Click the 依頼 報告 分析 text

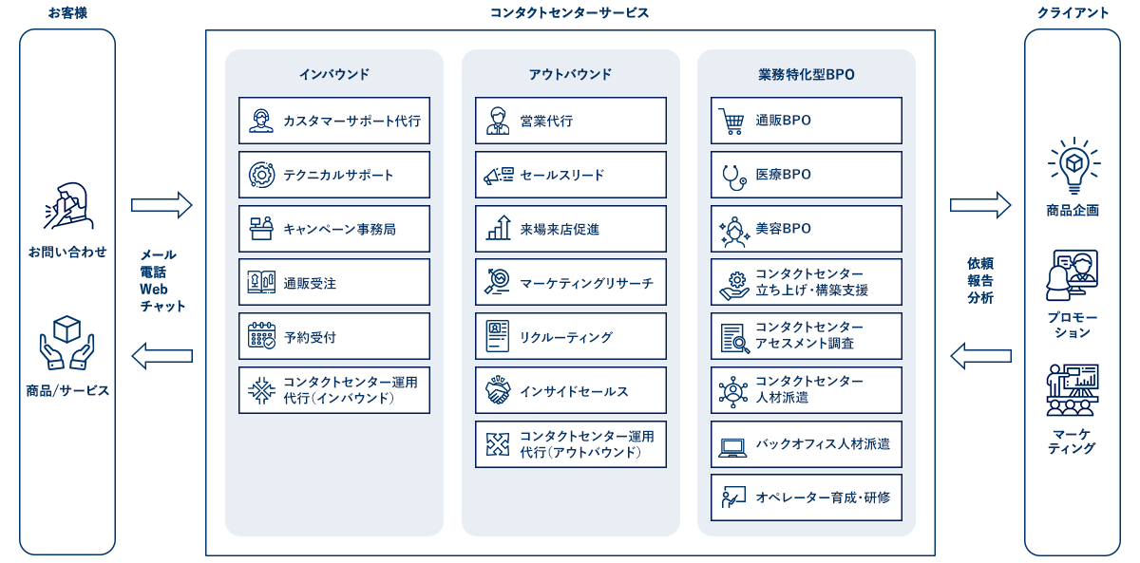980,281
